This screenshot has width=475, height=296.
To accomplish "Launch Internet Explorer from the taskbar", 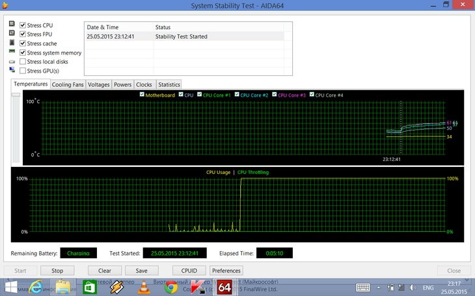I will coord(36,287).
